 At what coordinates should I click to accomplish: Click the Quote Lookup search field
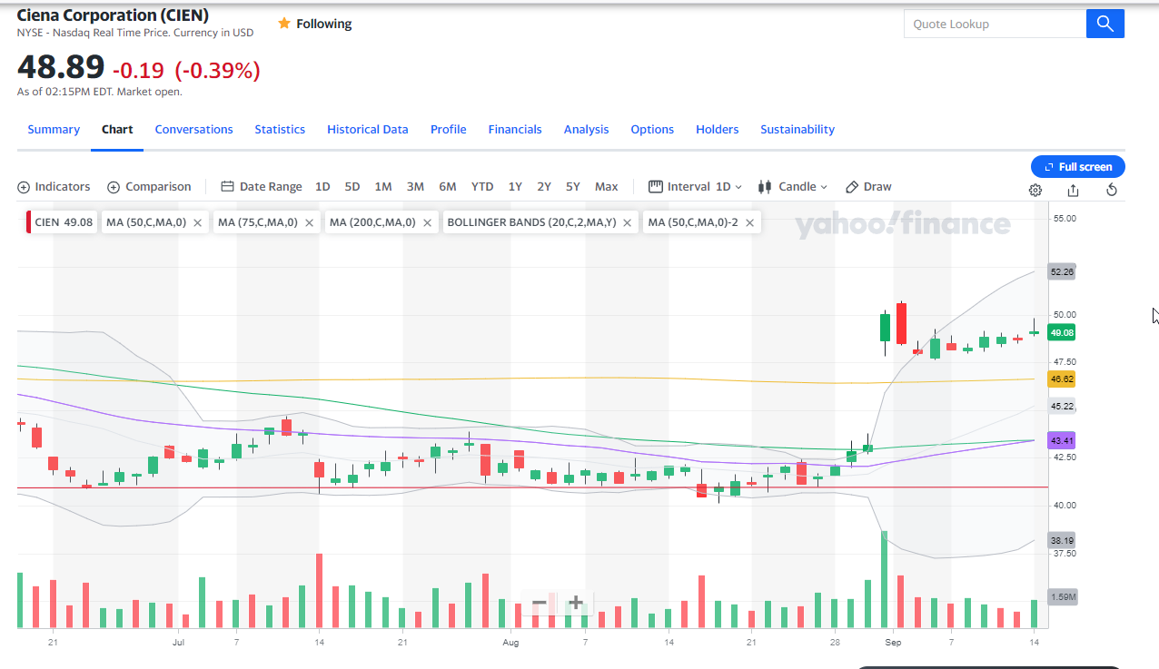pyautogui.click(x=995, y=25)
